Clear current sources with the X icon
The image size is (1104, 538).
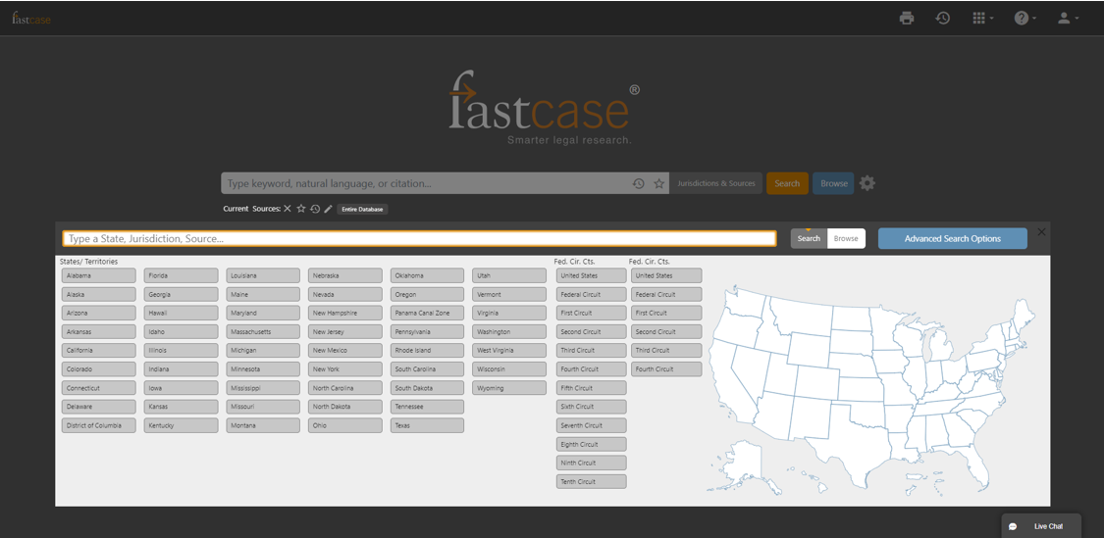(x=288, y=209)
